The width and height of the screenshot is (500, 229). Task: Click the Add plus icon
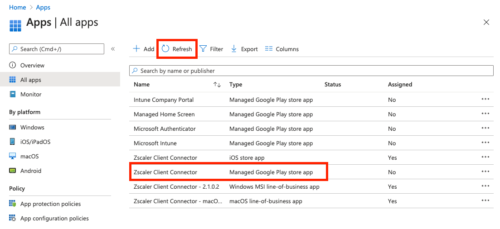(x=136, y=49)
